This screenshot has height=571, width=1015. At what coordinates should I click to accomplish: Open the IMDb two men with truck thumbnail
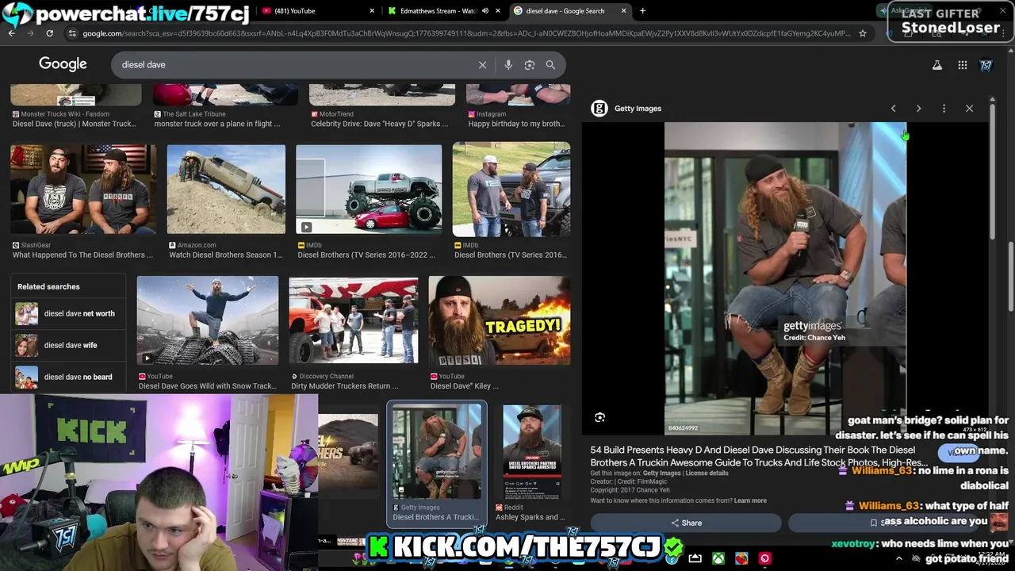coord(511,189)
